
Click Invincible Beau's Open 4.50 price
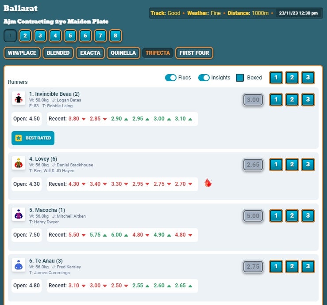click(x=27, y=119)
